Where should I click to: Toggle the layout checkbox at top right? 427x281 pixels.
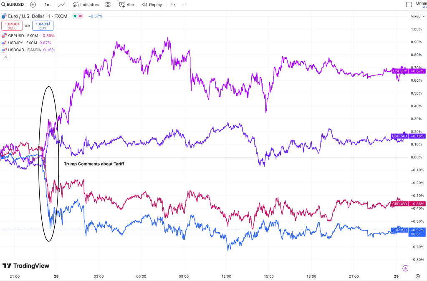409,5
